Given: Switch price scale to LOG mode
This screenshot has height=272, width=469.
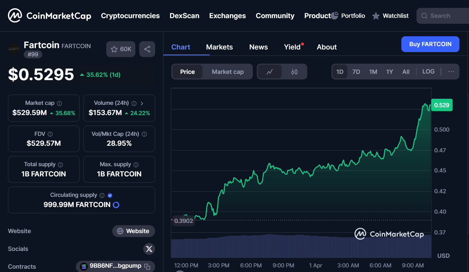Looking at the screenshot, I should click(428, 71).
